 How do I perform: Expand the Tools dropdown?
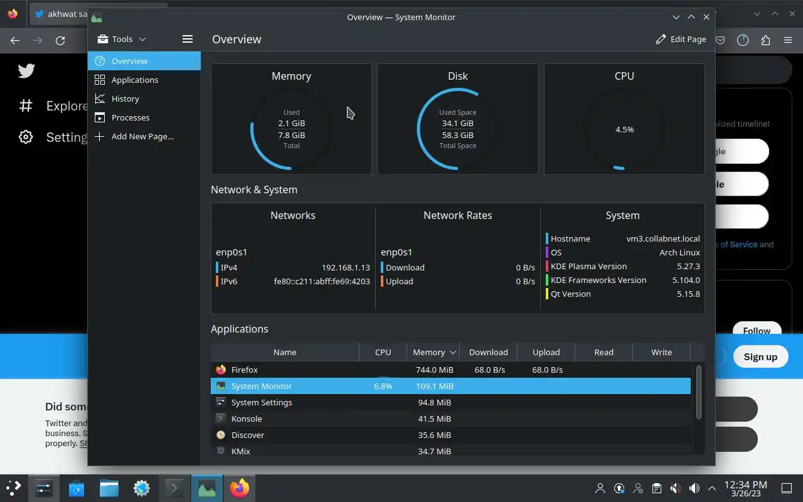pos(122,39)
